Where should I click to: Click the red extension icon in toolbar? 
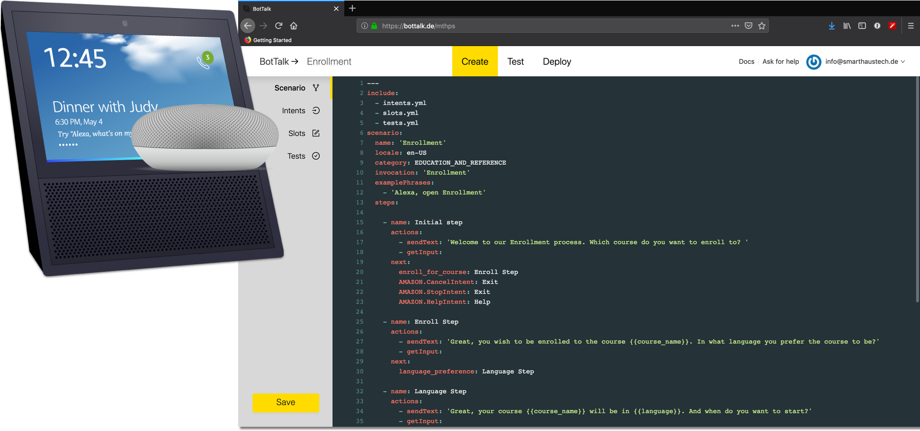coord(893,26)
